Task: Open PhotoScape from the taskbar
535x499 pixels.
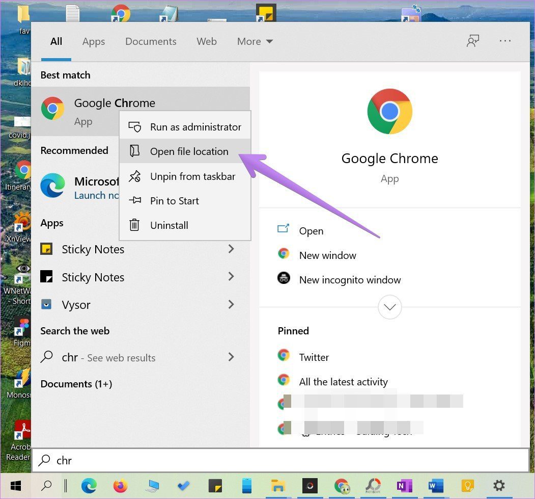Action: [x=373, y=485]
